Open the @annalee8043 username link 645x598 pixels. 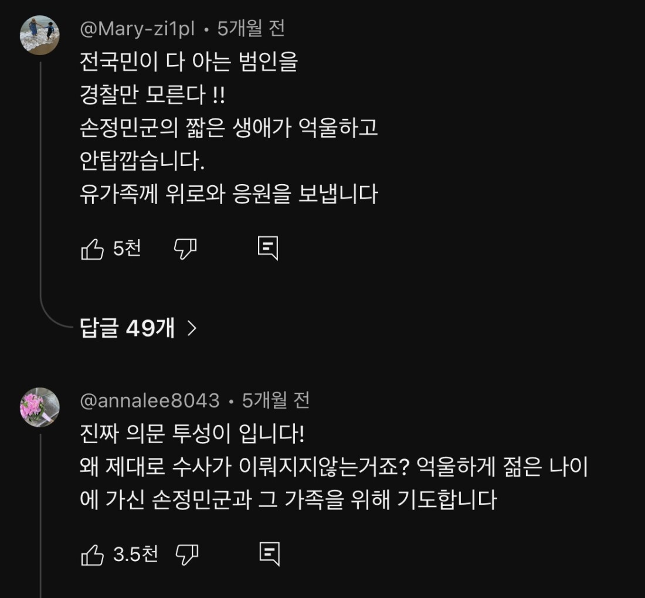(x=150, y=400)
